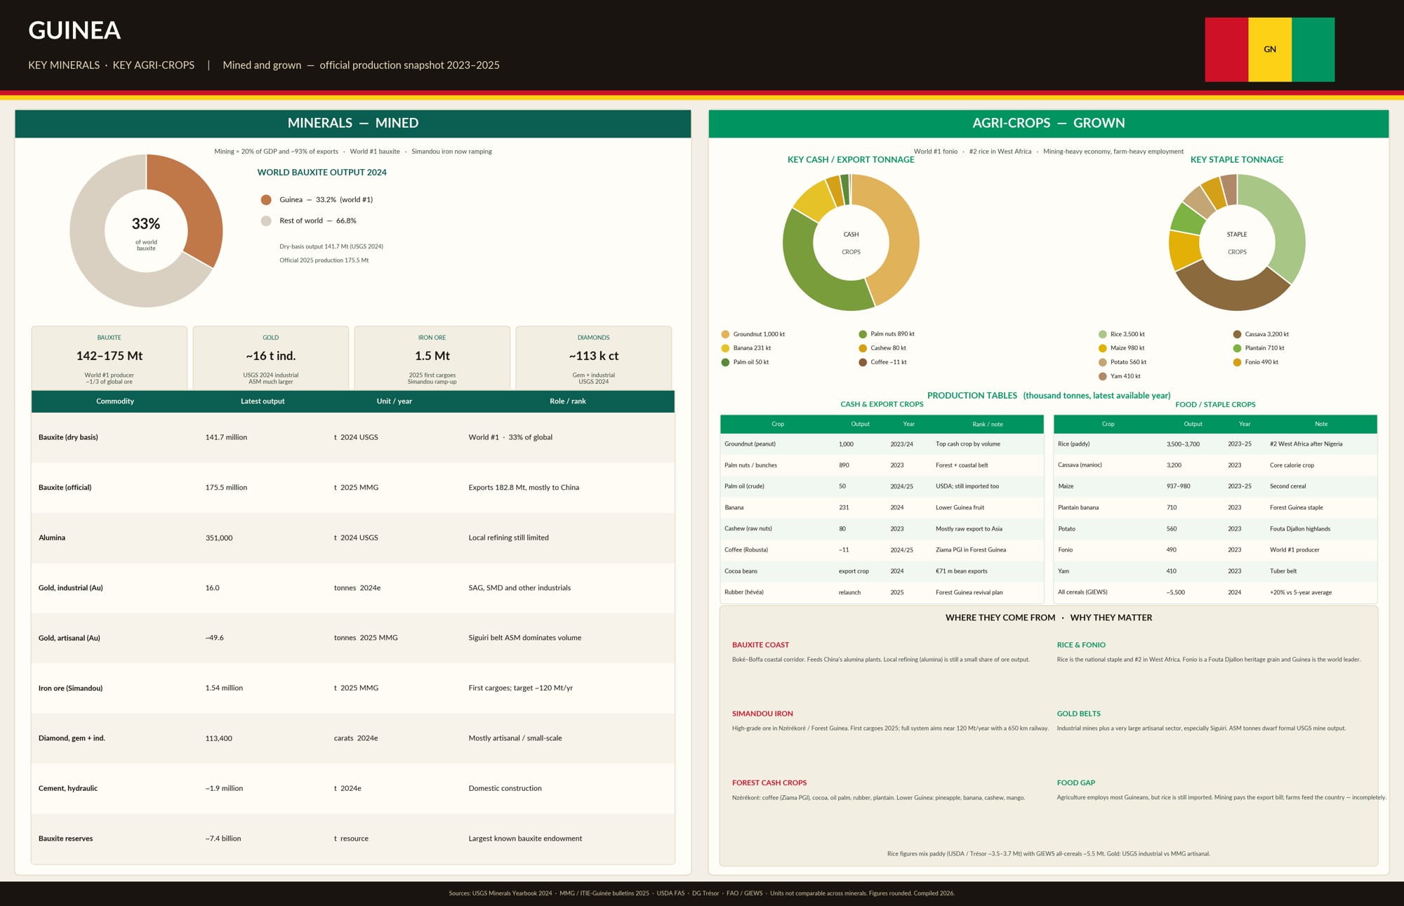Click the MINERALS — MINED panel header
1404x906 pixels.
[353, 124]
